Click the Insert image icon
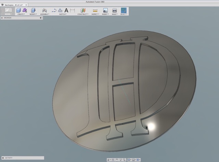 tap(105, 10)
